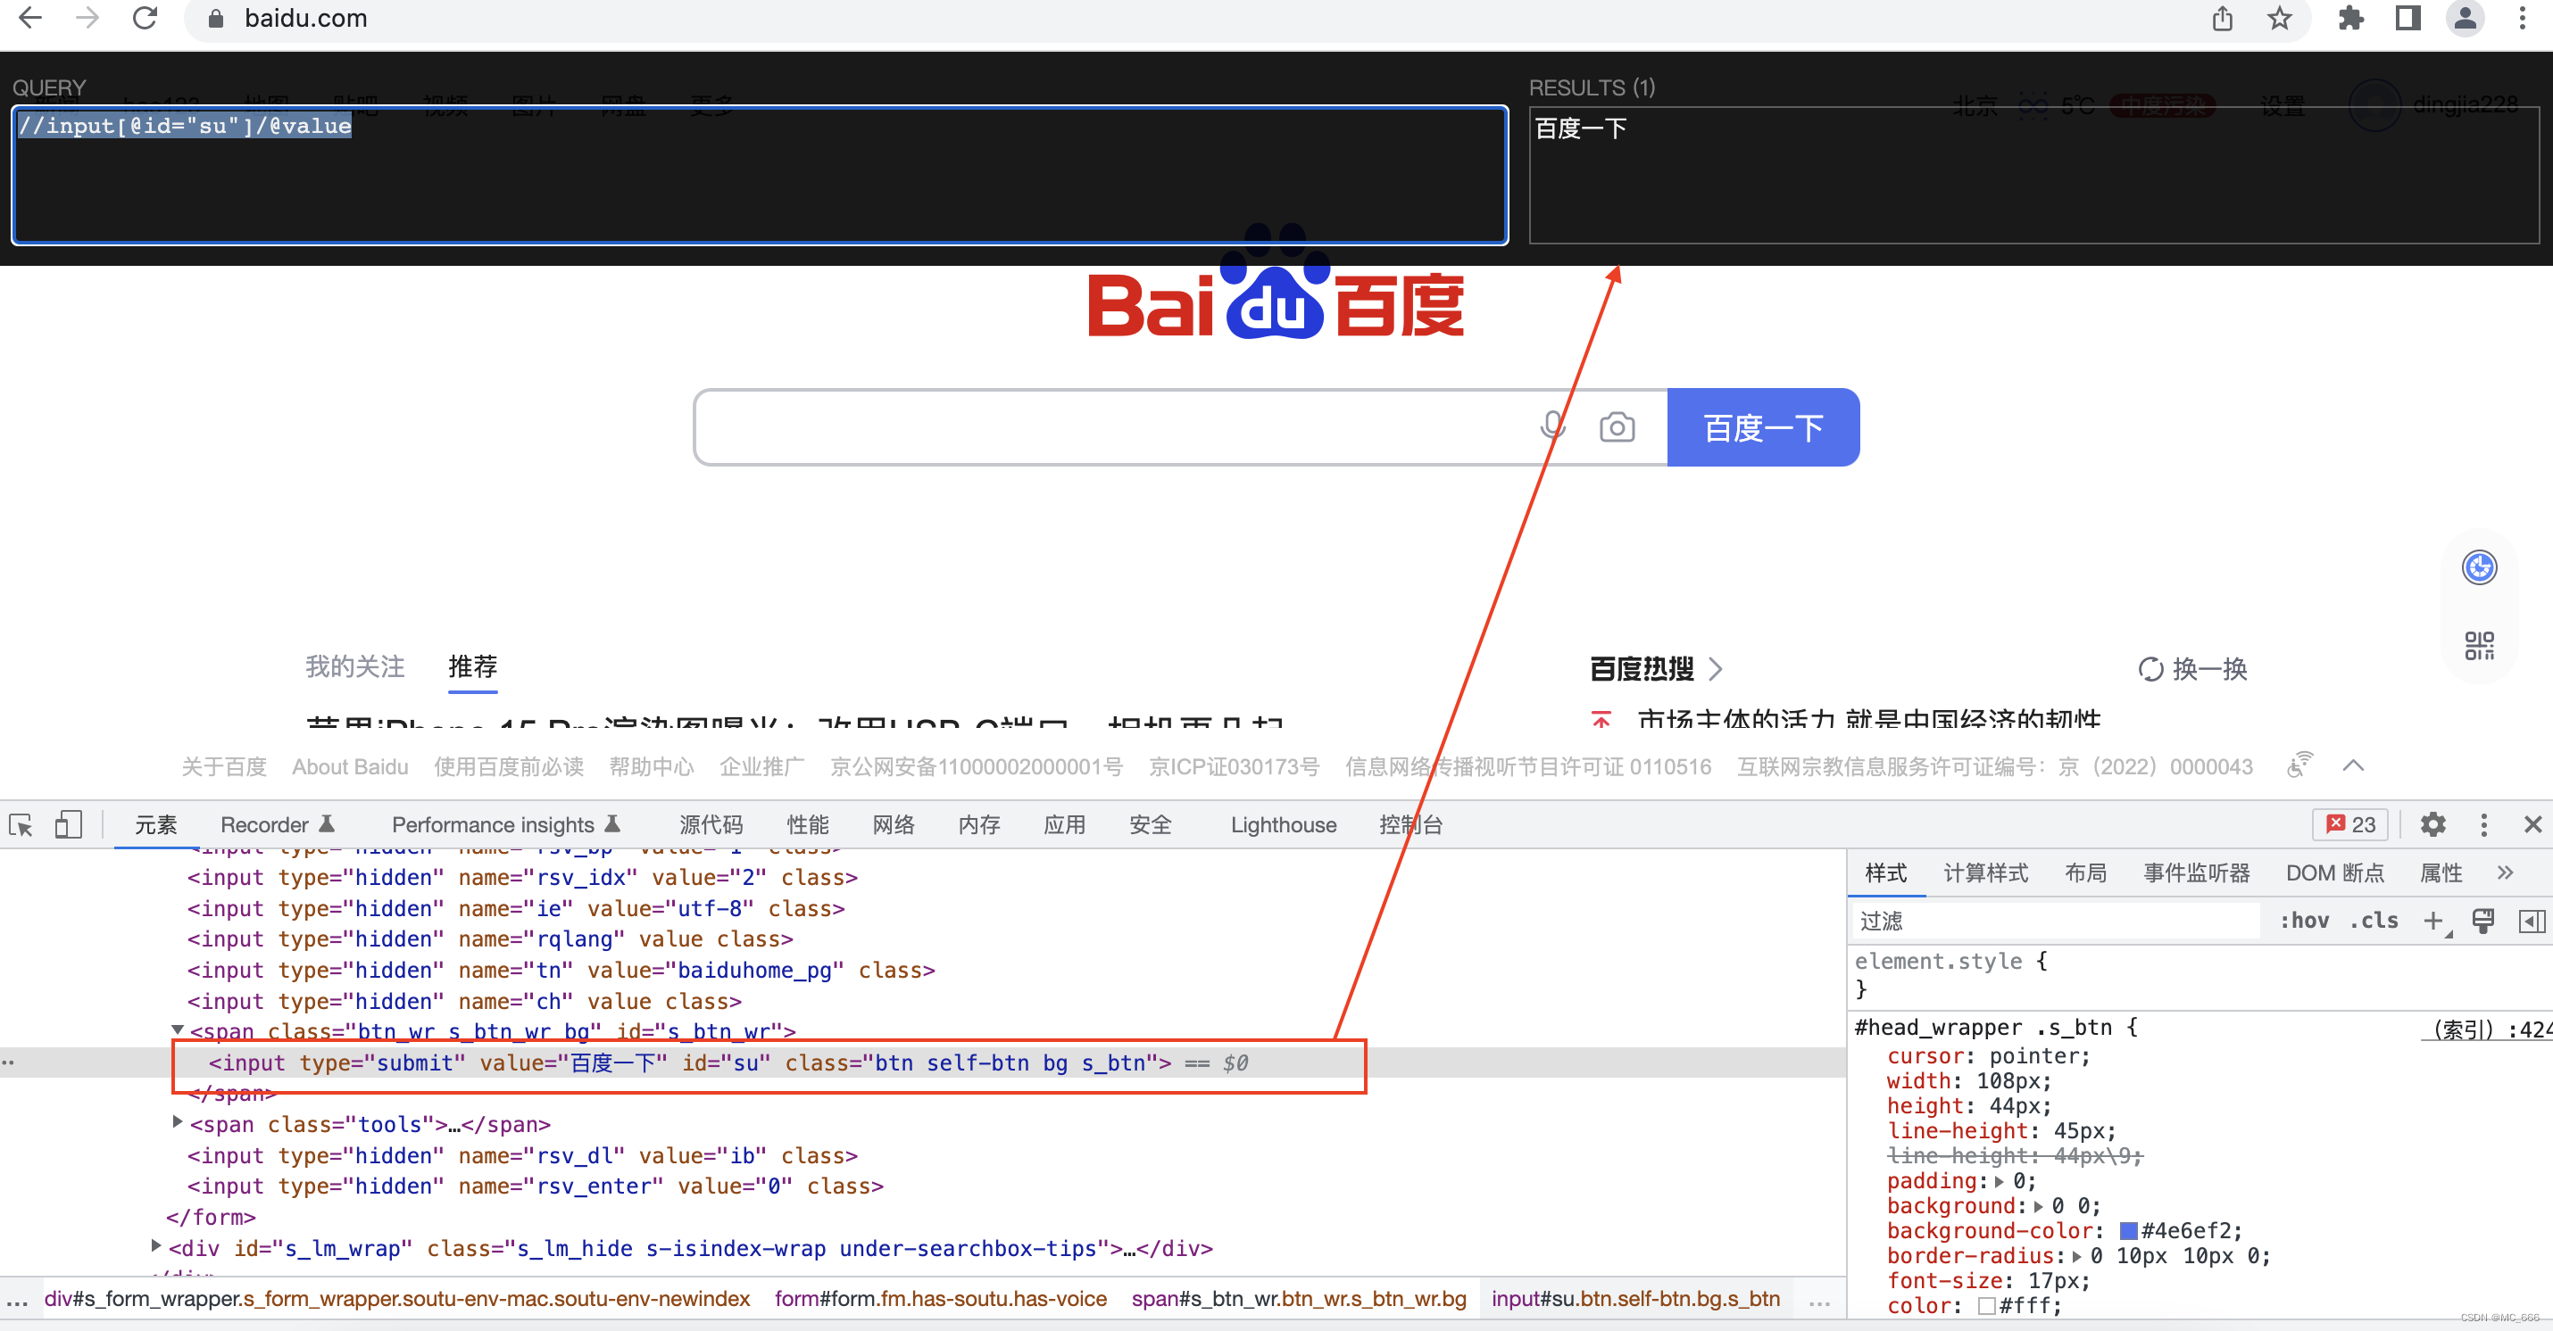Reload the page with refresh icon
The height and width of the screenshot is (1331, 2553).
[146, 19]
